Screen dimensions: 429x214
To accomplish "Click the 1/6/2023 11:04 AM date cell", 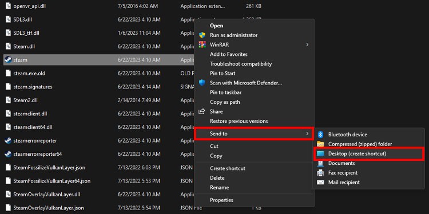I will coord(139,33).
